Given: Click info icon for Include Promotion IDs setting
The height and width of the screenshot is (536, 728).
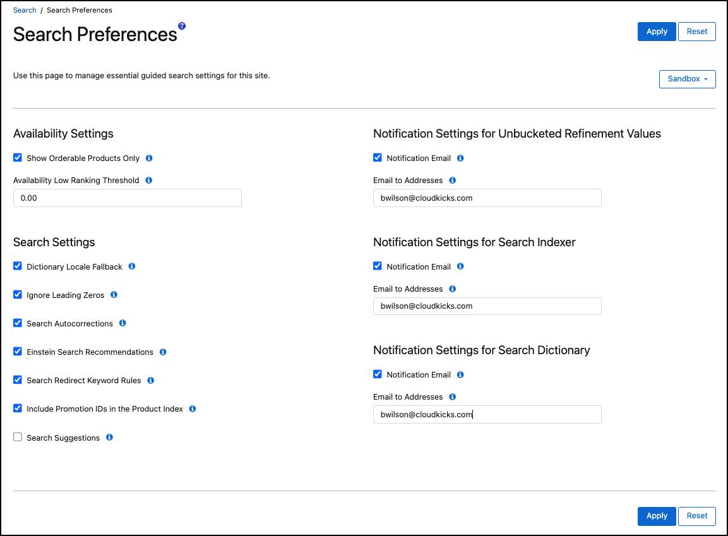Looking at the screenshot, I should click(192, 409).
